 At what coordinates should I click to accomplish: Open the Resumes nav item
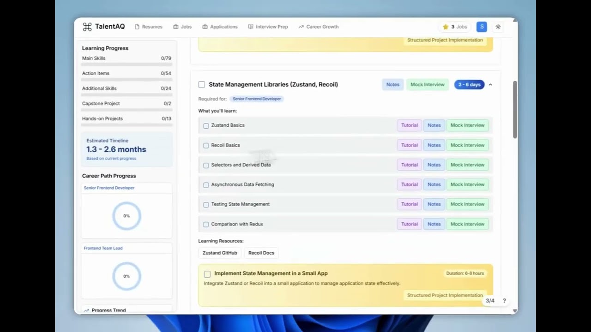pos(149,27)
